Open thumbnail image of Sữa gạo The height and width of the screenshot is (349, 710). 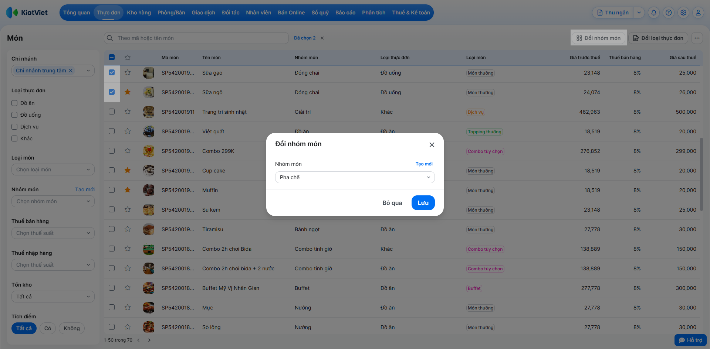pos(149,73)
